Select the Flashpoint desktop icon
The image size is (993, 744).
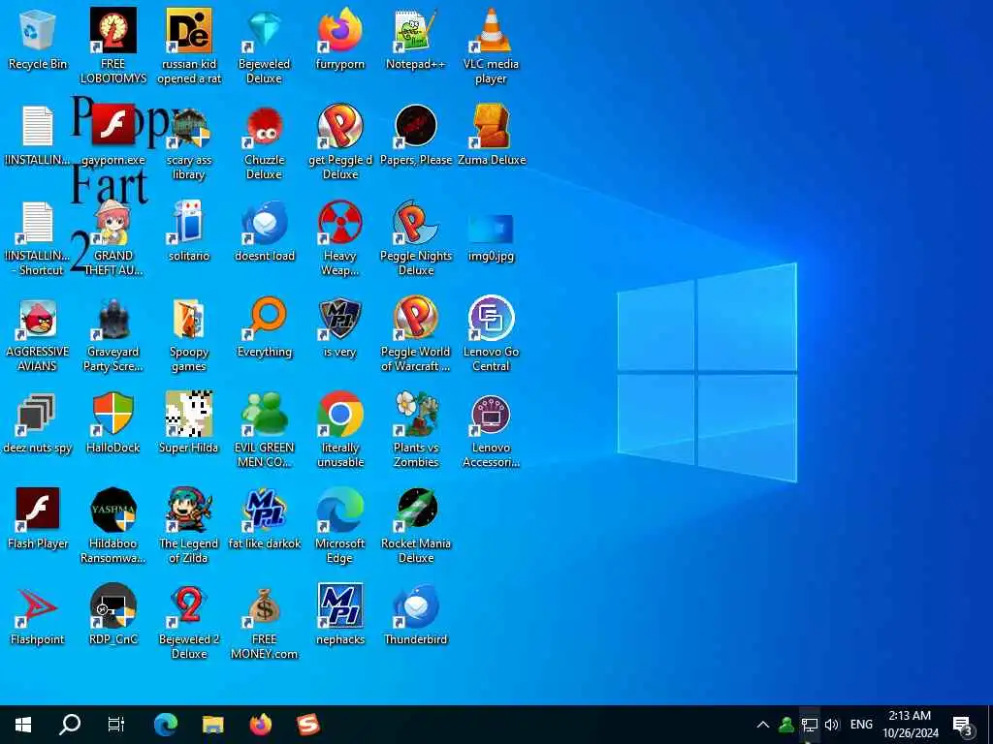pyautogui.click(x=38, y=615)
